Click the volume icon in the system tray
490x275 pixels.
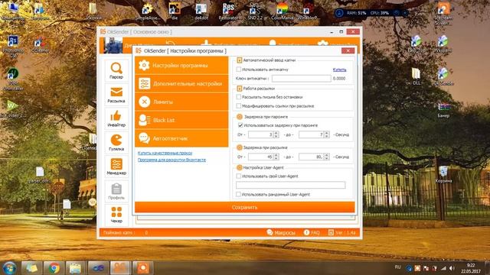point(452,268)
